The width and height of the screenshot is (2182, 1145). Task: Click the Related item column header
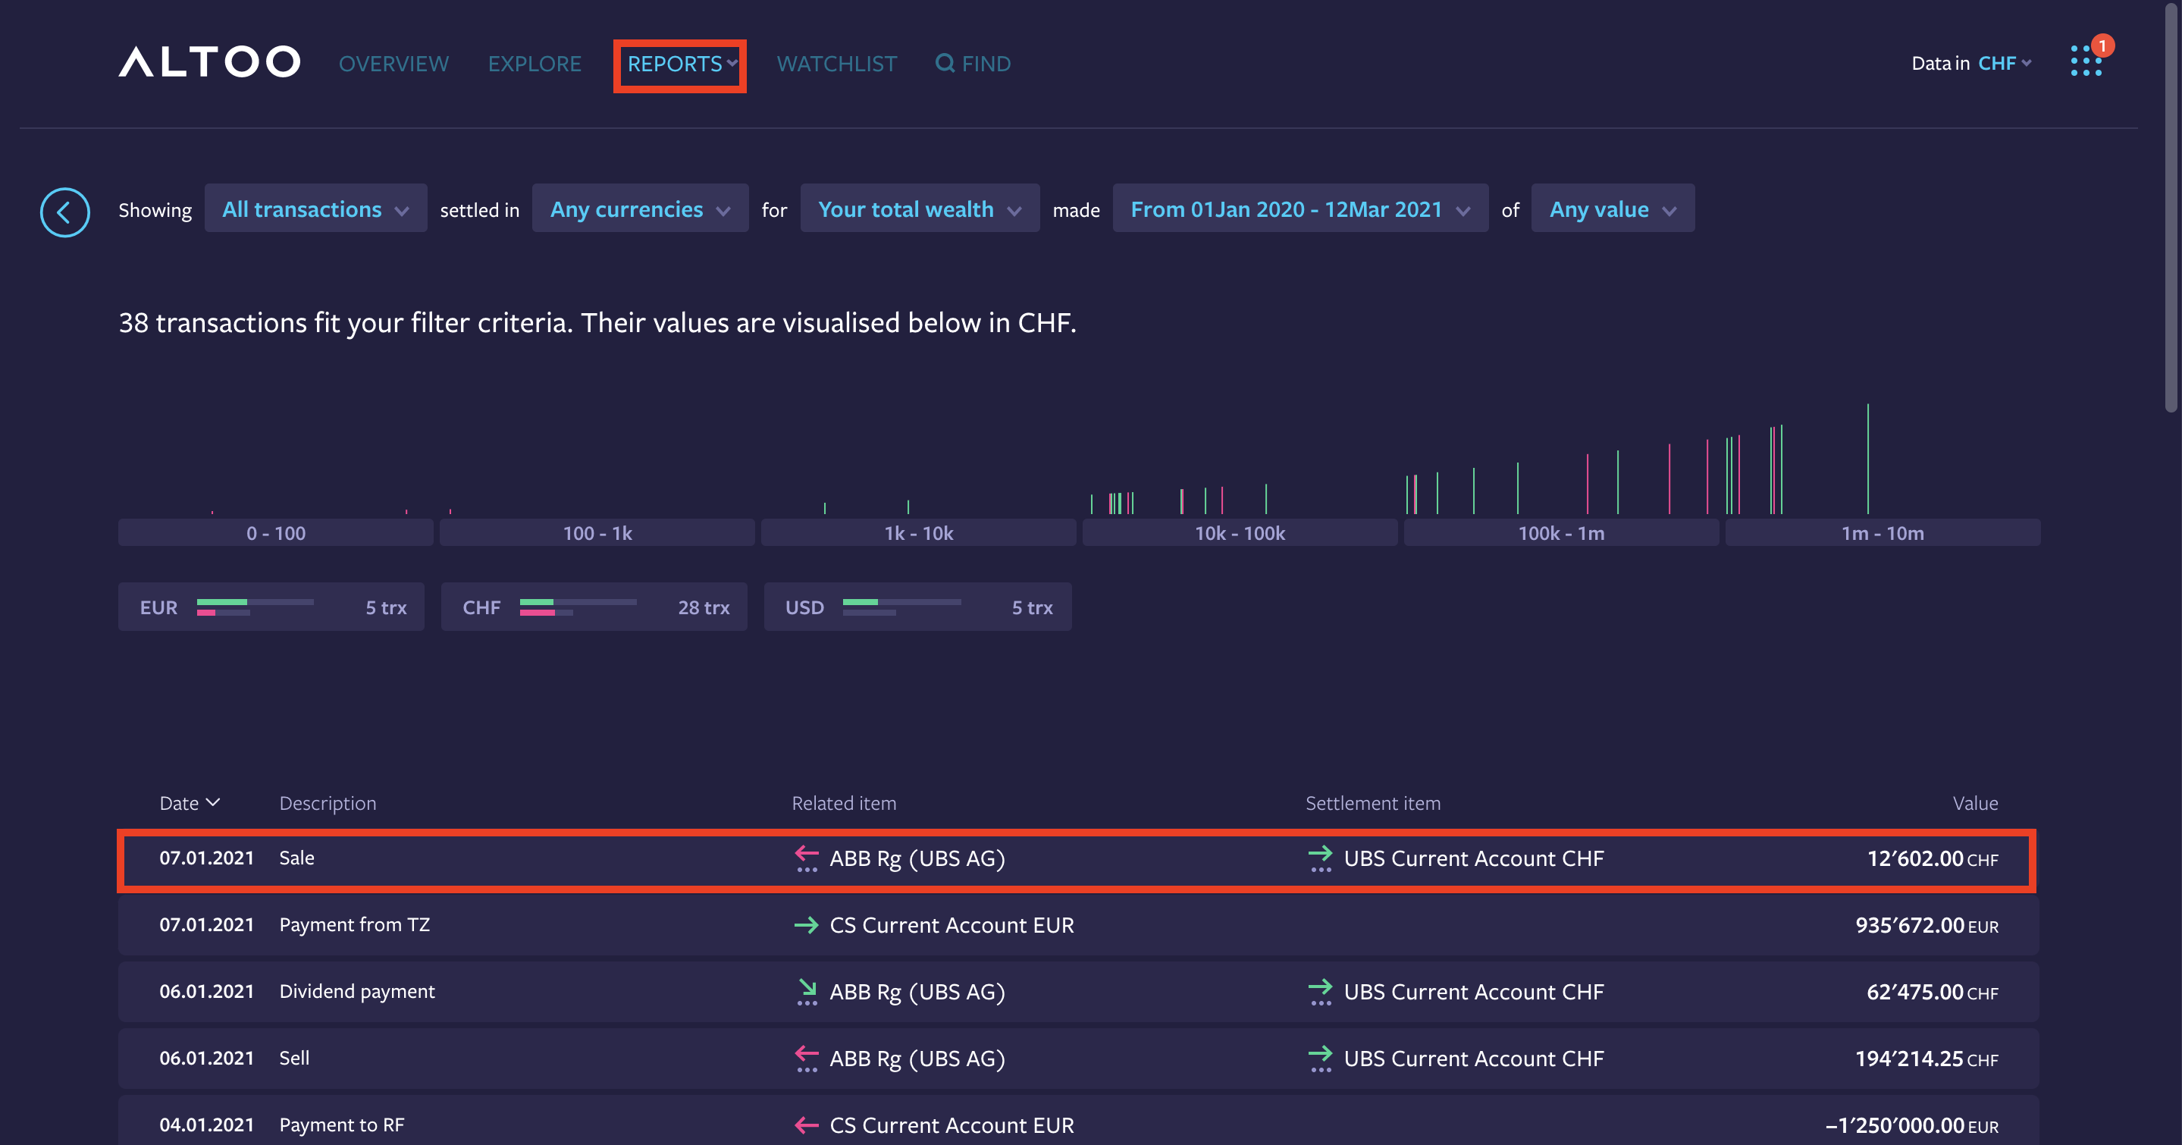pos(844,803)
